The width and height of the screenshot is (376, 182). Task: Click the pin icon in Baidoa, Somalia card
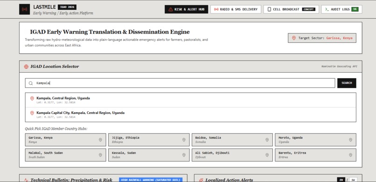point(267,140)
